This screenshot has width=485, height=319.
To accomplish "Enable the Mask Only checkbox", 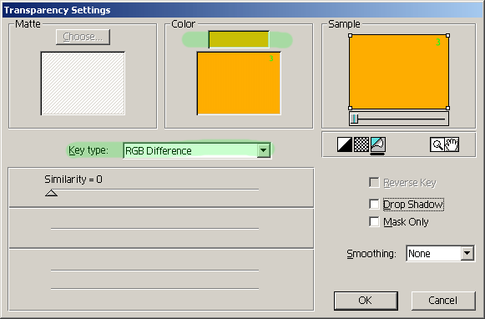I will tap(374, 221).
